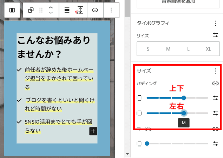Toggle linked padding sides
Image resolution: width=223 pixels, height=158 pixels.
pyautogui.click(x=215, y=83)
